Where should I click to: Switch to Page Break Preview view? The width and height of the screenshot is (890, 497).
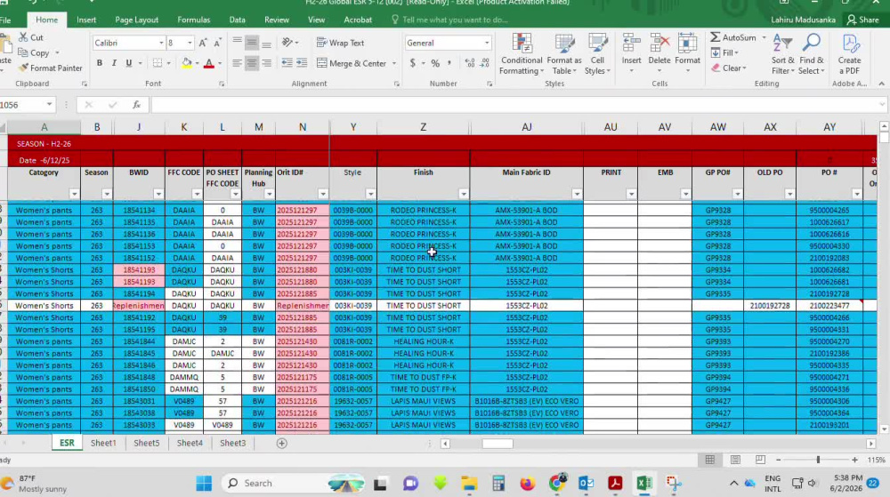pos(761,461)
